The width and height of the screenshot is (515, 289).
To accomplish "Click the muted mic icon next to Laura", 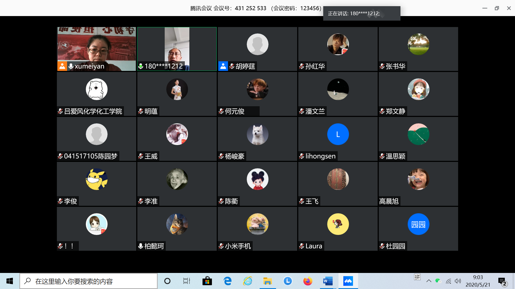I will [x=302, y=246].
